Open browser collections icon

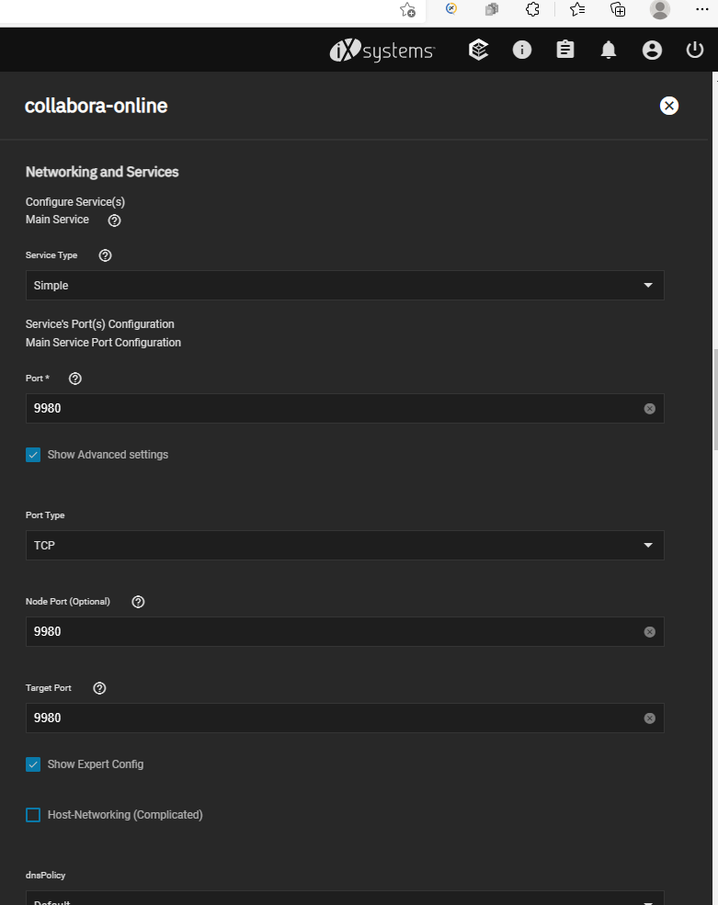[x=618, y=9]
